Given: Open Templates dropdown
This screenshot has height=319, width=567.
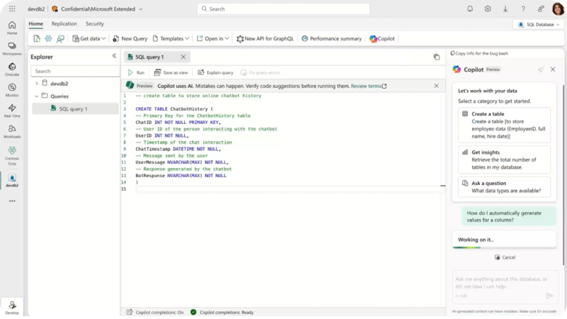Looking at the screenshot, I should [x=171, y=38].
